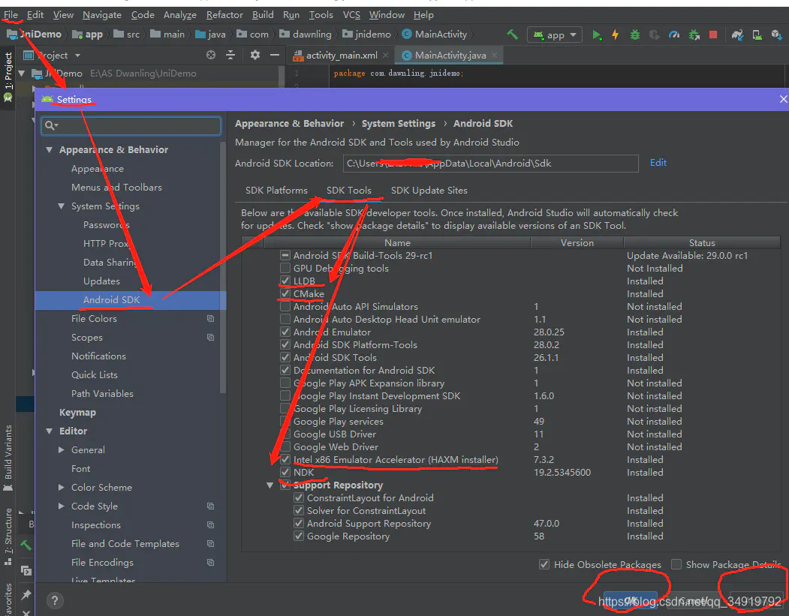Image resolution: width=789 pixels, height=616 pixels.
Task: Collapse the System Settings tree node
Action: [62, 206]
